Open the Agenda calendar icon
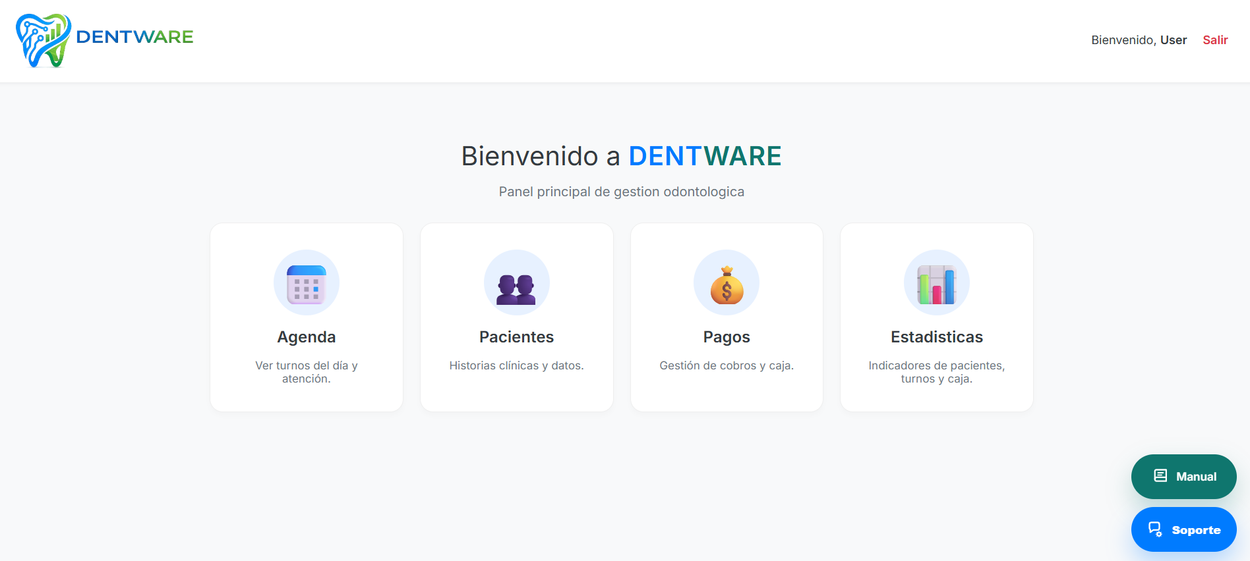The height and width of the screenshot is (561, 1250). [307, 284]
